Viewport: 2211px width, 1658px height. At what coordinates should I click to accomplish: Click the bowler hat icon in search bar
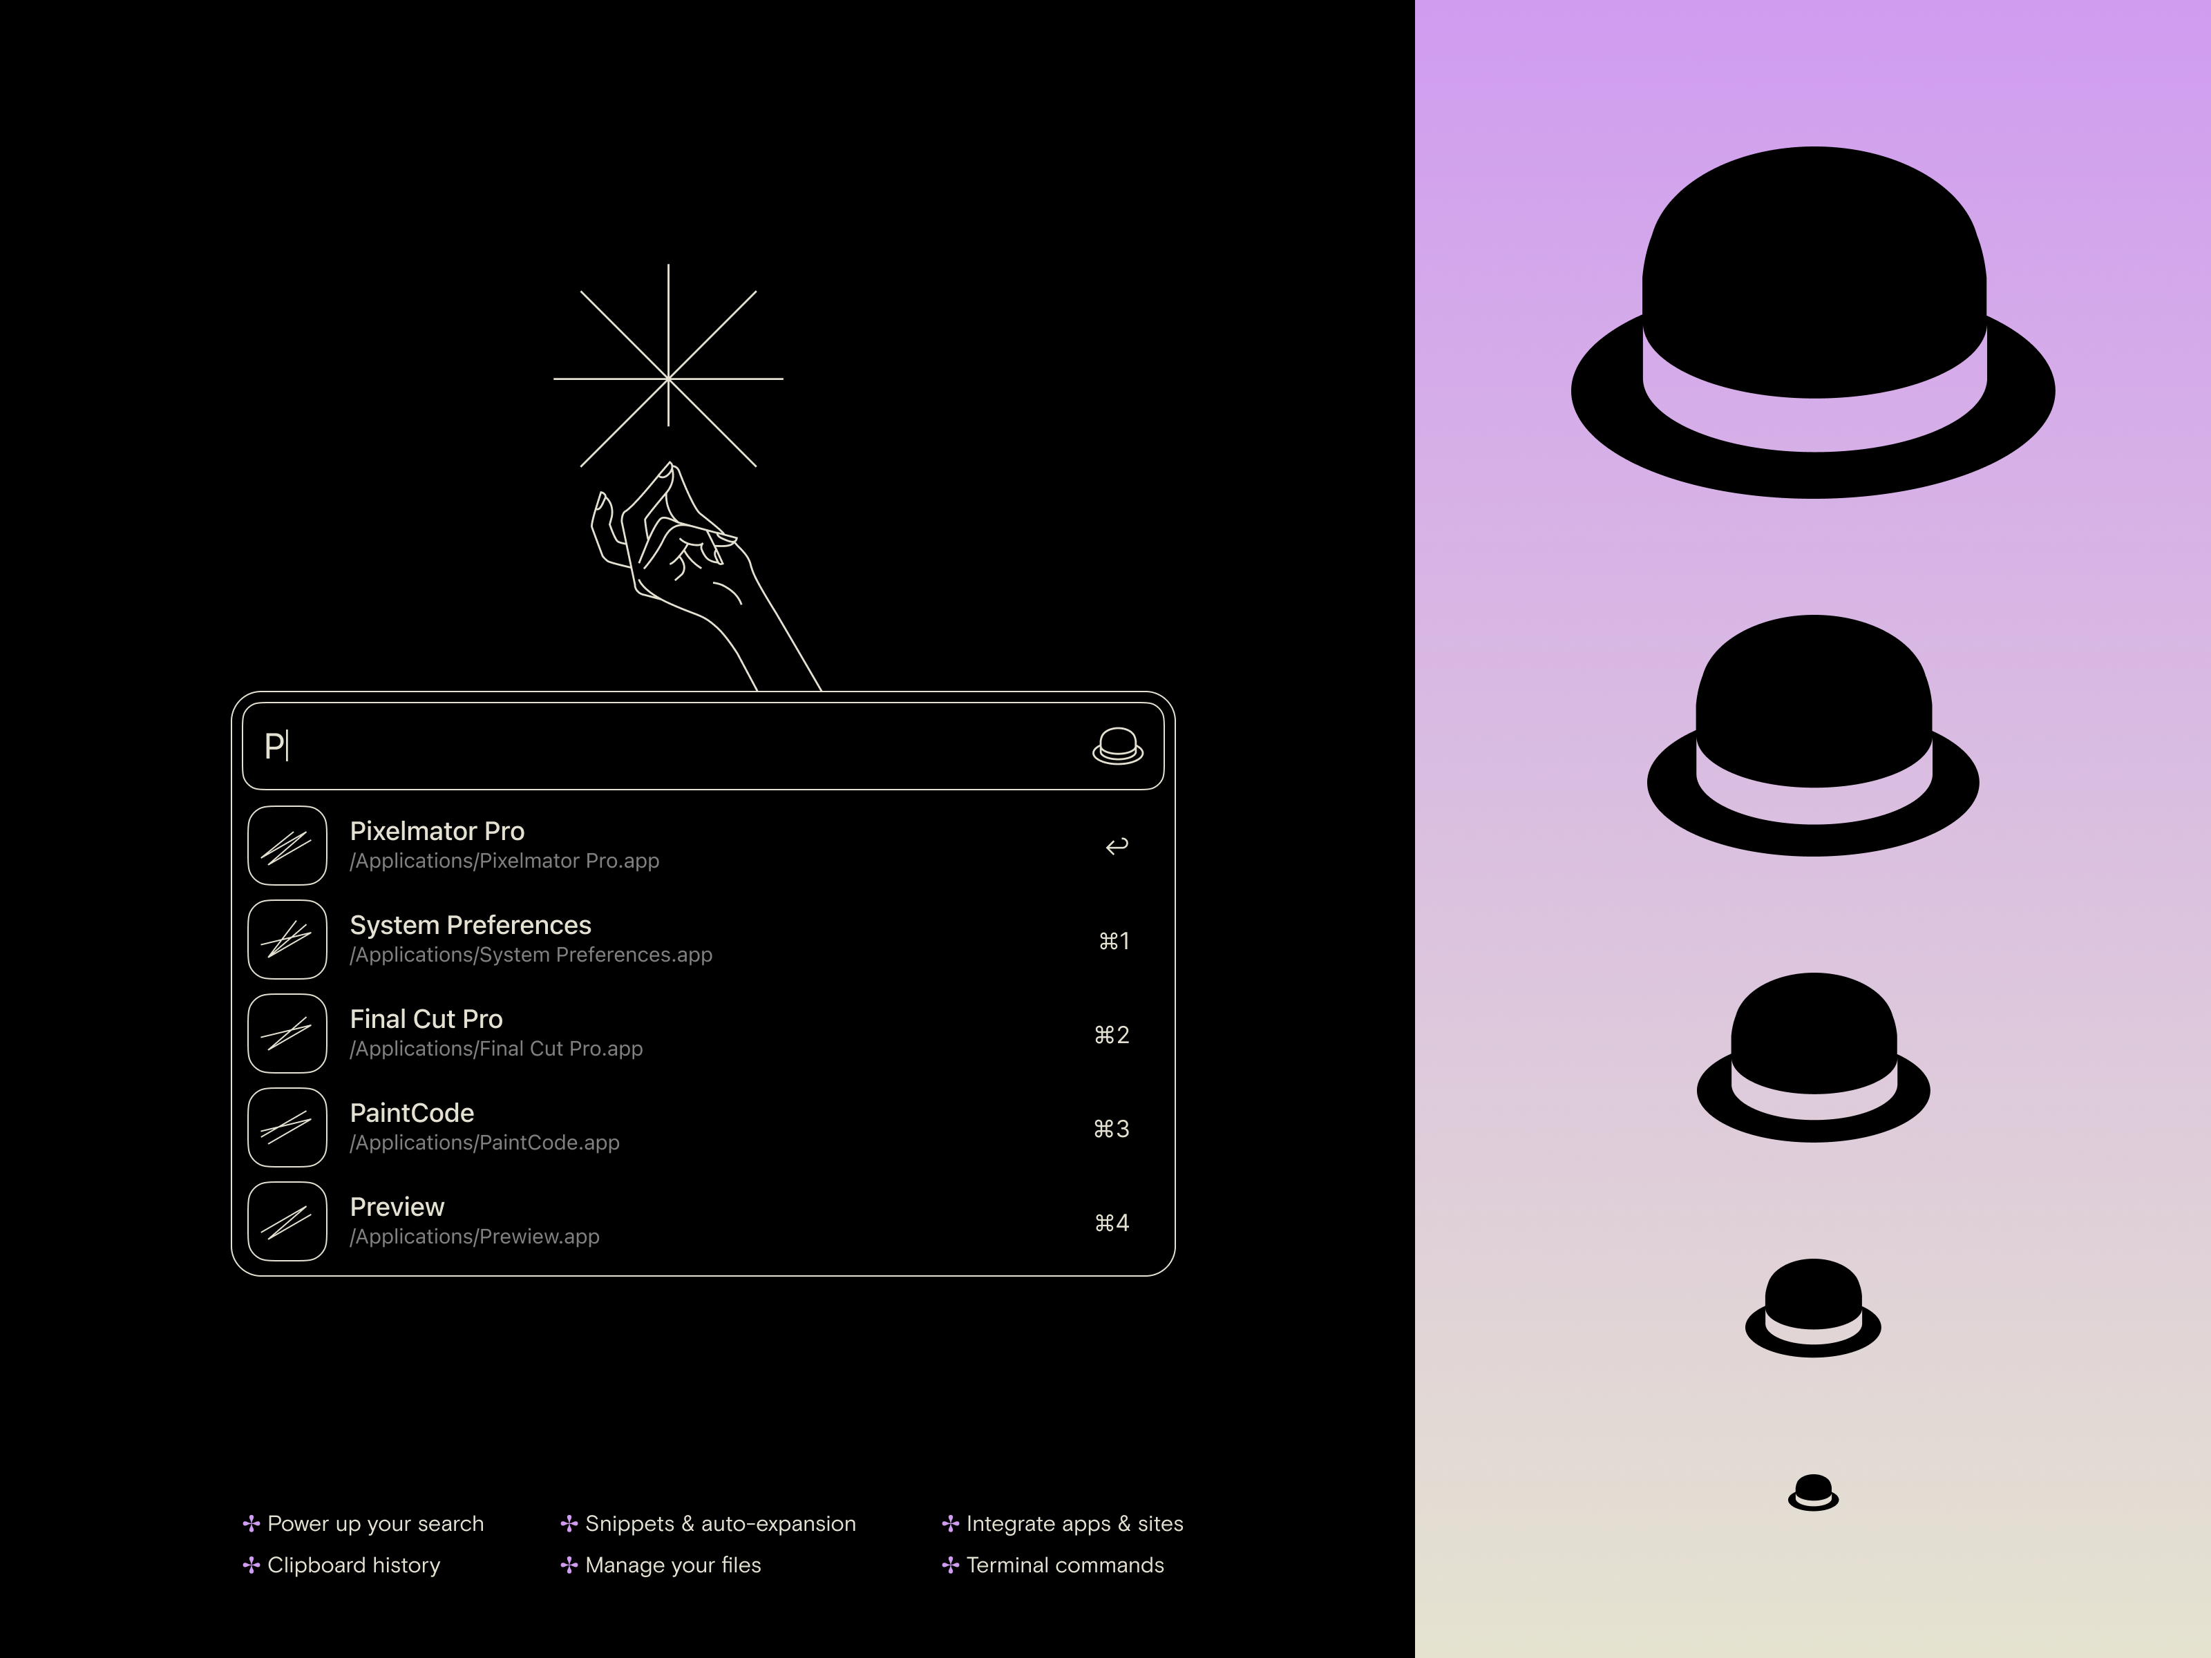(1117, 747)
